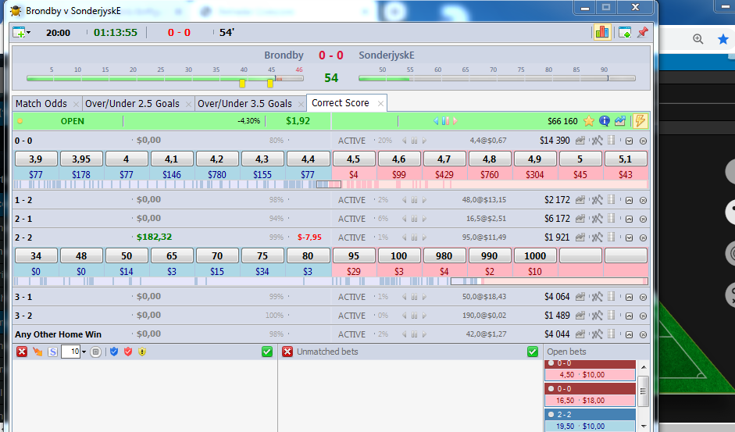The width and height of the screenshot is (735, 432).
Task: Expand the Any Other Home Win price row
Action: (x=629, y=334)
